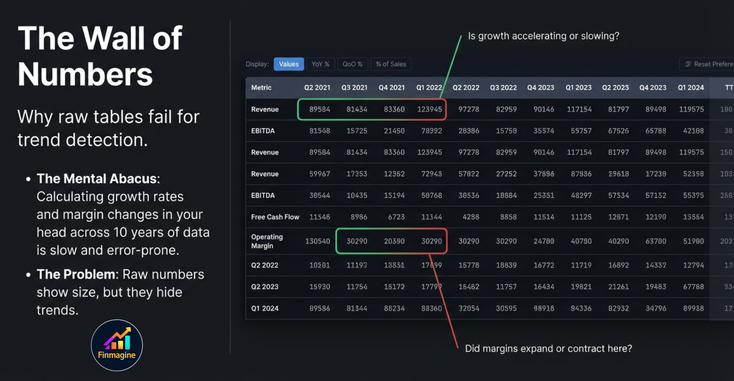This screenshot has height=381, width=734.
Task: Select the Values display tab
Action: click(x=289, y=64)
